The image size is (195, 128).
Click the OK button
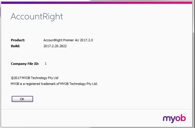pos(22,99)
